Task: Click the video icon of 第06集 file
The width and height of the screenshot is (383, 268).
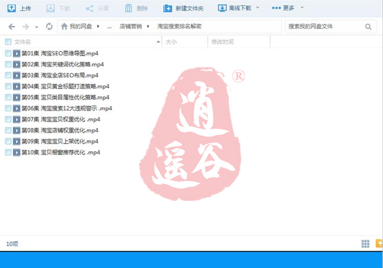Action: [x=17, y=109]
